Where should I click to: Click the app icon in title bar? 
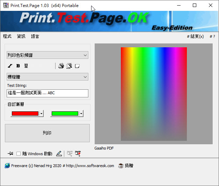(6, 5)
